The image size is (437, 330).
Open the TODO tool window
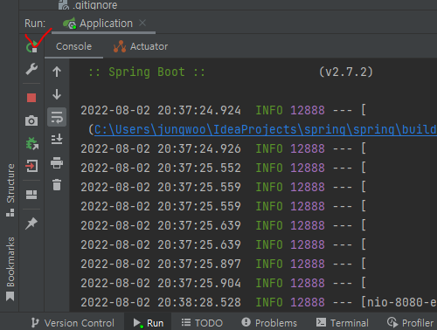click(x=202, y=323)
